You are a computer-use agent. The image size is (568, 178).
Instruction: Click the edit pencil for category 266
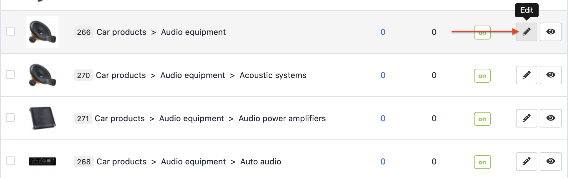[526, 32]
